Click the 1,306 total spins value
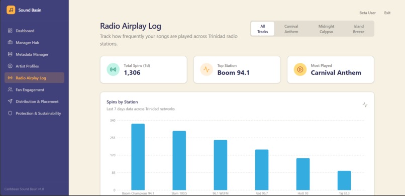 [132, 72]
